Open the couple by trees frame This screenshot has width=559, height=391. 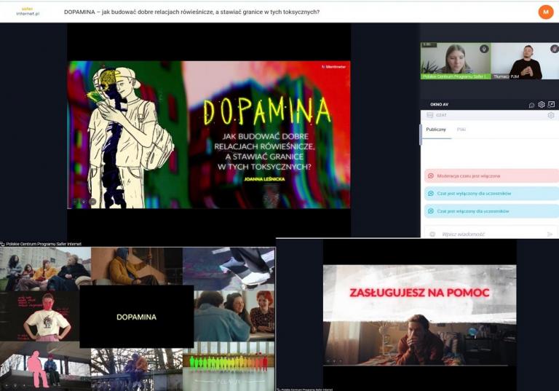(x=137, y=370)
